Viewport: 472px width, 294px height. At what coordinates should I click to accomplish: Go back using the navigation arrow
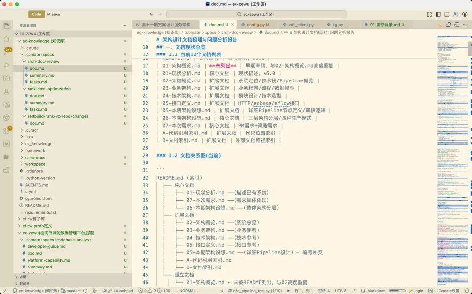click(151, 14)
